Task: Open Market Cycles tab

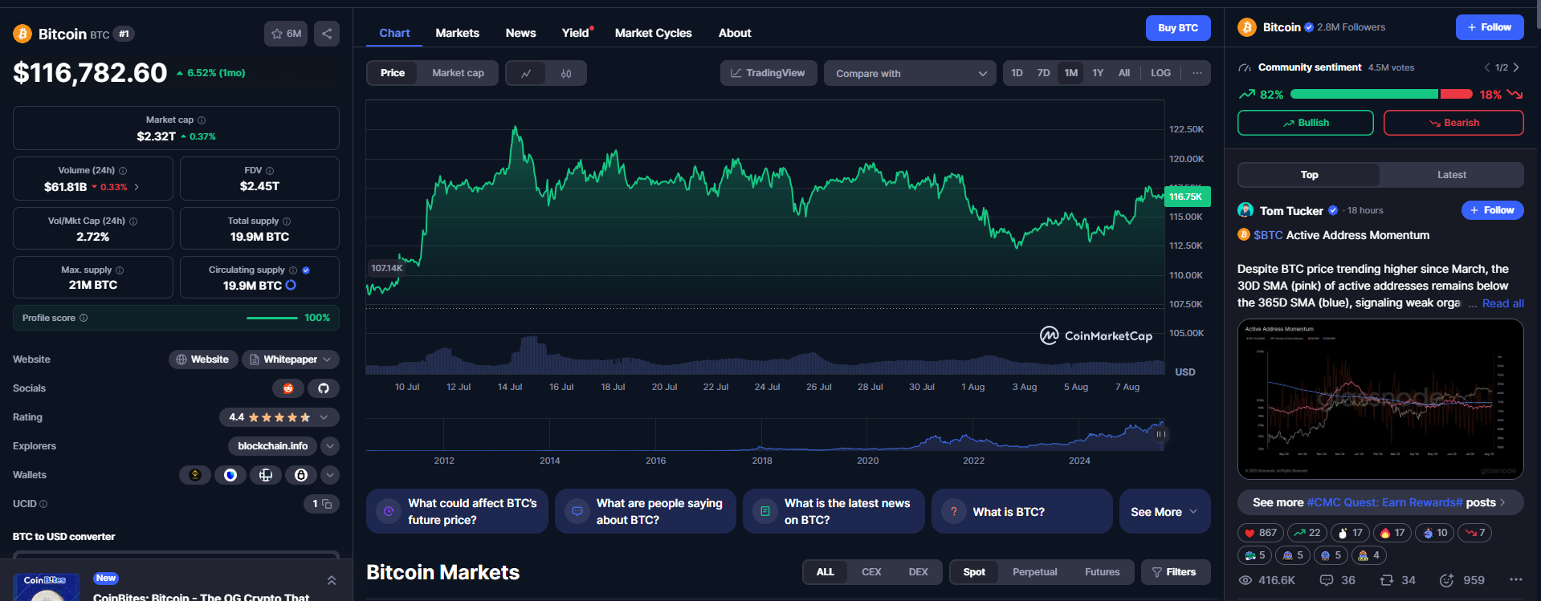Action: [653, 33]
